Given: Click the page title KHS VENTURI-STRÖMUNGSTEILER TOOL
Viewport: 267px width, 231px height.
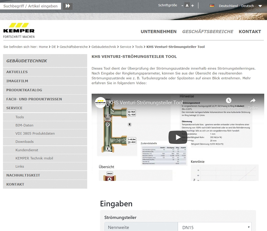Looking at the screenshot, I should [x=134, y=57].
